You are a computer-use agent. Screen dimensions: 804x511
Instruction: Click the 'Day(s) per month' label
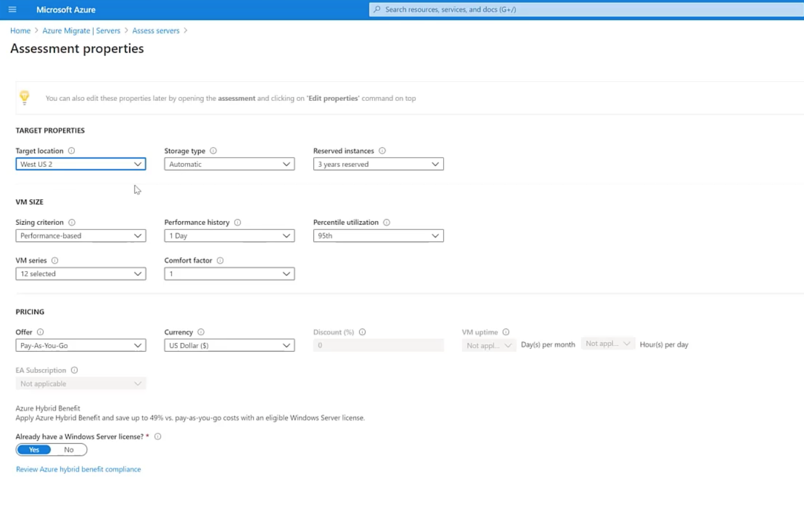[548, 345]
